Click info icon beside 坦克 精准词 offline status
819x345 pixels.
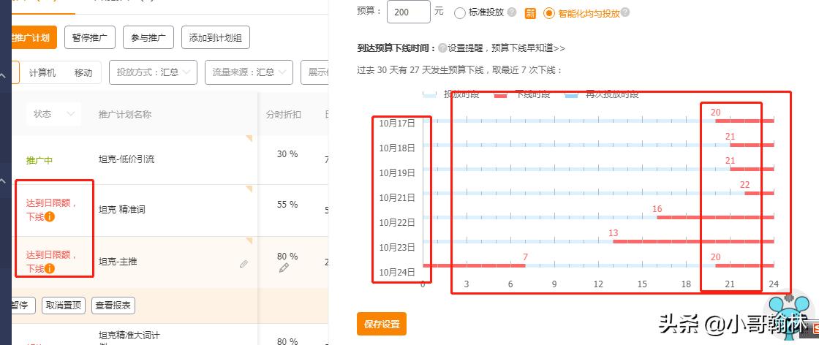(x=50, y=216)
